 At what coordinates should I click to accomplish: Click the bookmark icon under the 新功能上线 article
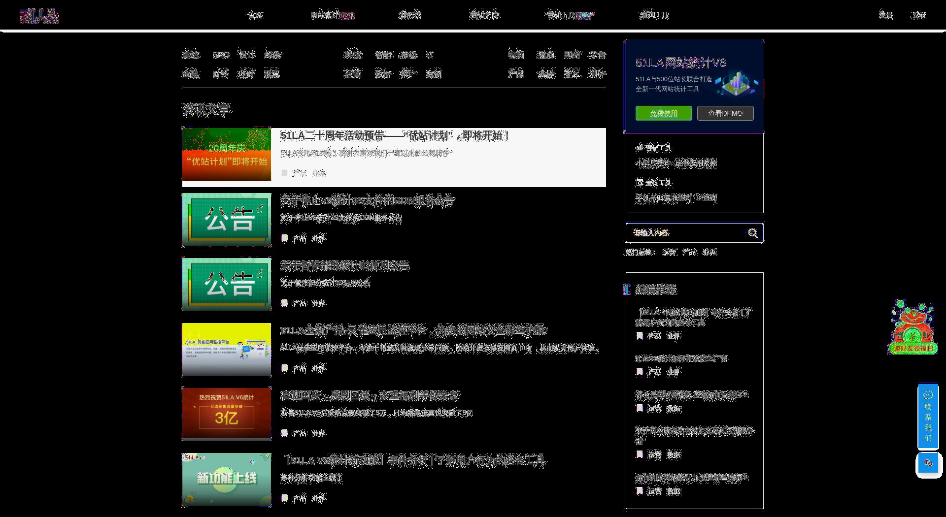(284, 498)
